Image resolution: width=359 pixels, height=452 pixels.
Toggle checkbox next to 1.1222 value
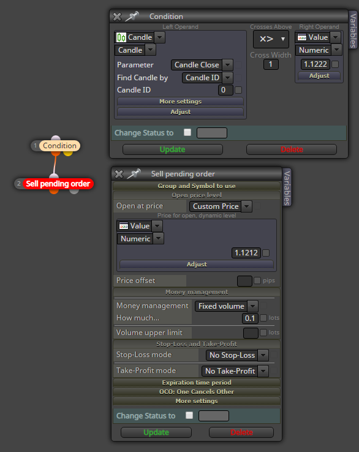pyautogui.click(x=335, y=64)
